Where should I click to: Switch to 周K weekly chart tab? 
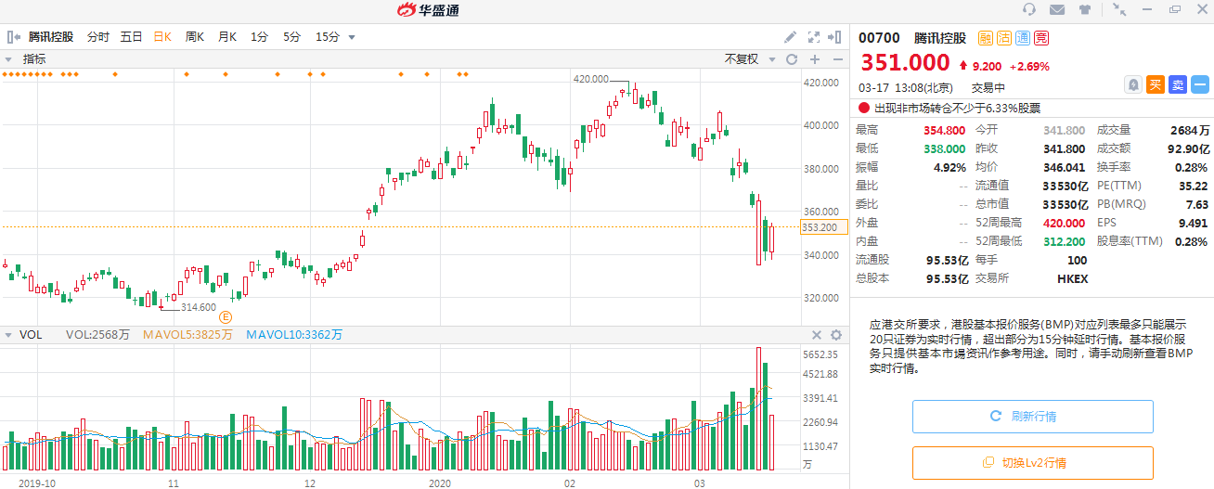coord(195,37)
